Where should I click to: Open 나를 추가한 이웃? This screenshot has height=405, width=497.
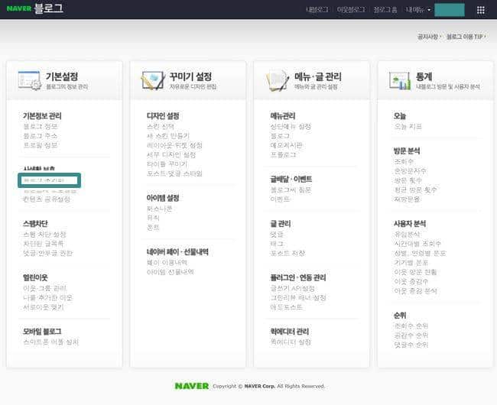click(48, 298)
